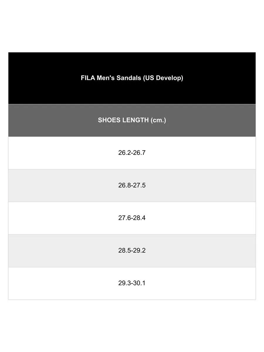This screenshot has width=264, height=352.
Task: Select the word LENGTH in the subheader
Action: [135, 120]
